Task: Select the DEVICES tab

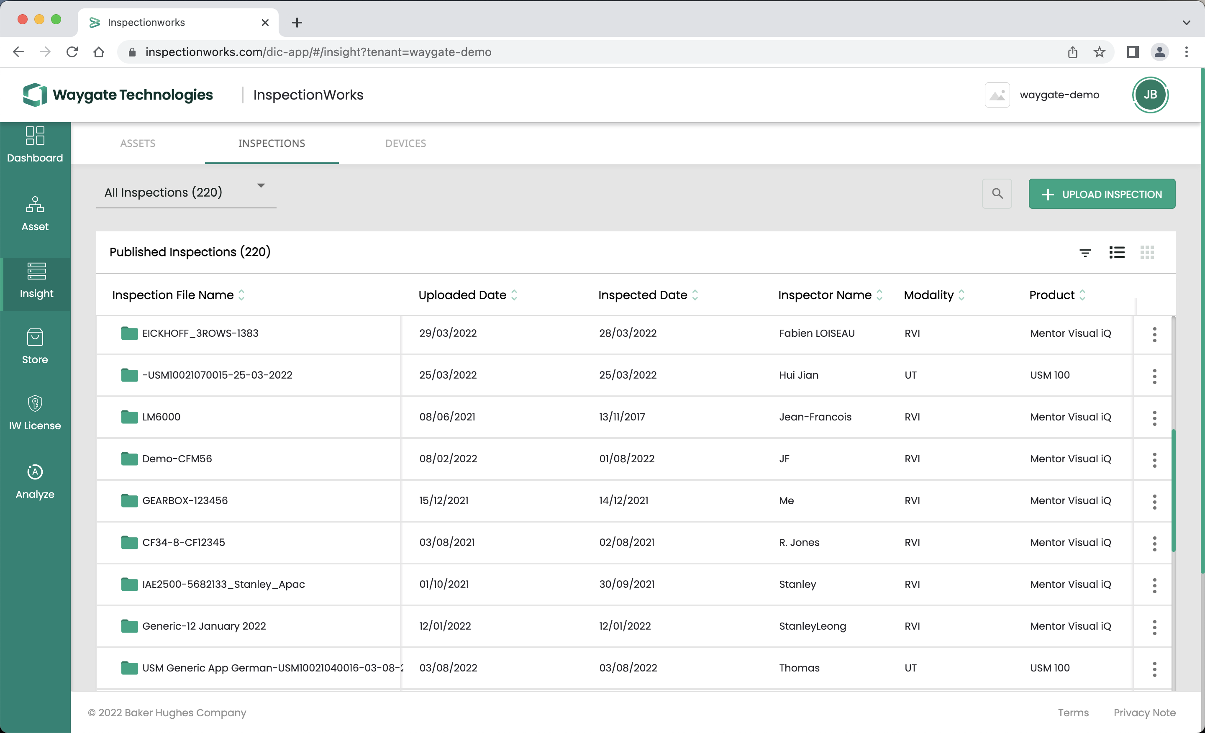Action: (x=405, y=144)
